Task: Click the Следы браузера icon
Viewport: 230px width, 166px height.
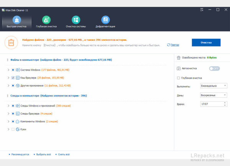Action: coord(18,113)
